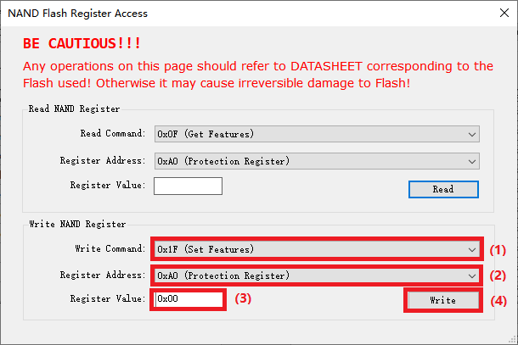Image resolution: width=518 pixels, height=345 pixels.
Task: Click the Write Command dropdown arrow
Action: [x=471, y=249]
